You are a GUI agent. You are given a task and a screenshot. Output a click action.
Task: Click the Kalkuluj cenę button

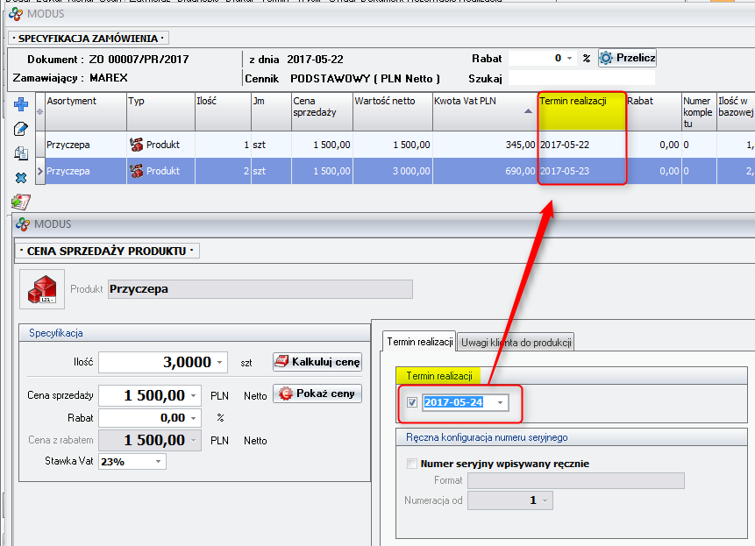pyautogui.click(x=317, y=362)
